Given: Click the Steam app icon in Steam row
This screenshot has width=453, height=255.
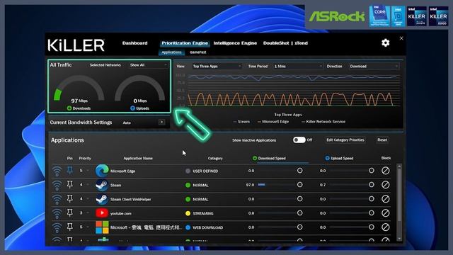Looking at the screenshot, I should click(x=102, y=185).
